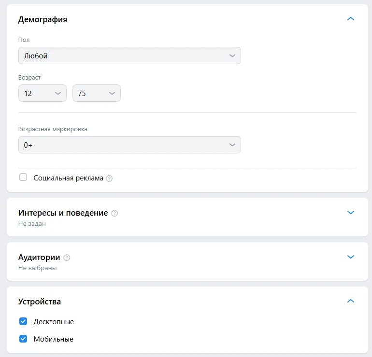
Task: Expand the Аудитории section chevron
Action: [x=351, y=257]
